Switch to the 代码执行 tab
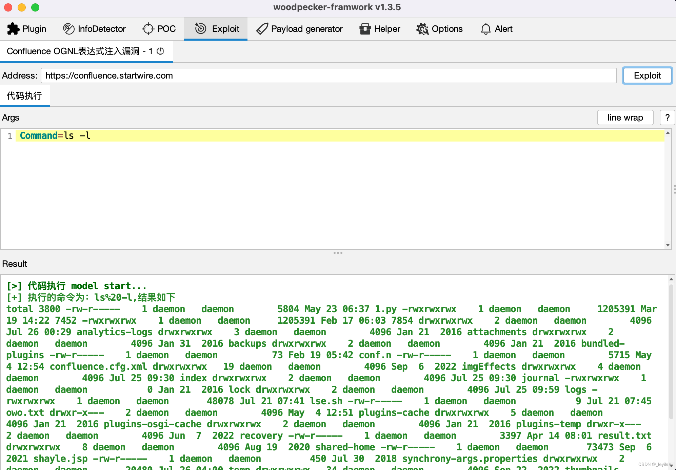This screenshot has width=676, height=470. (x=25, y=96)
